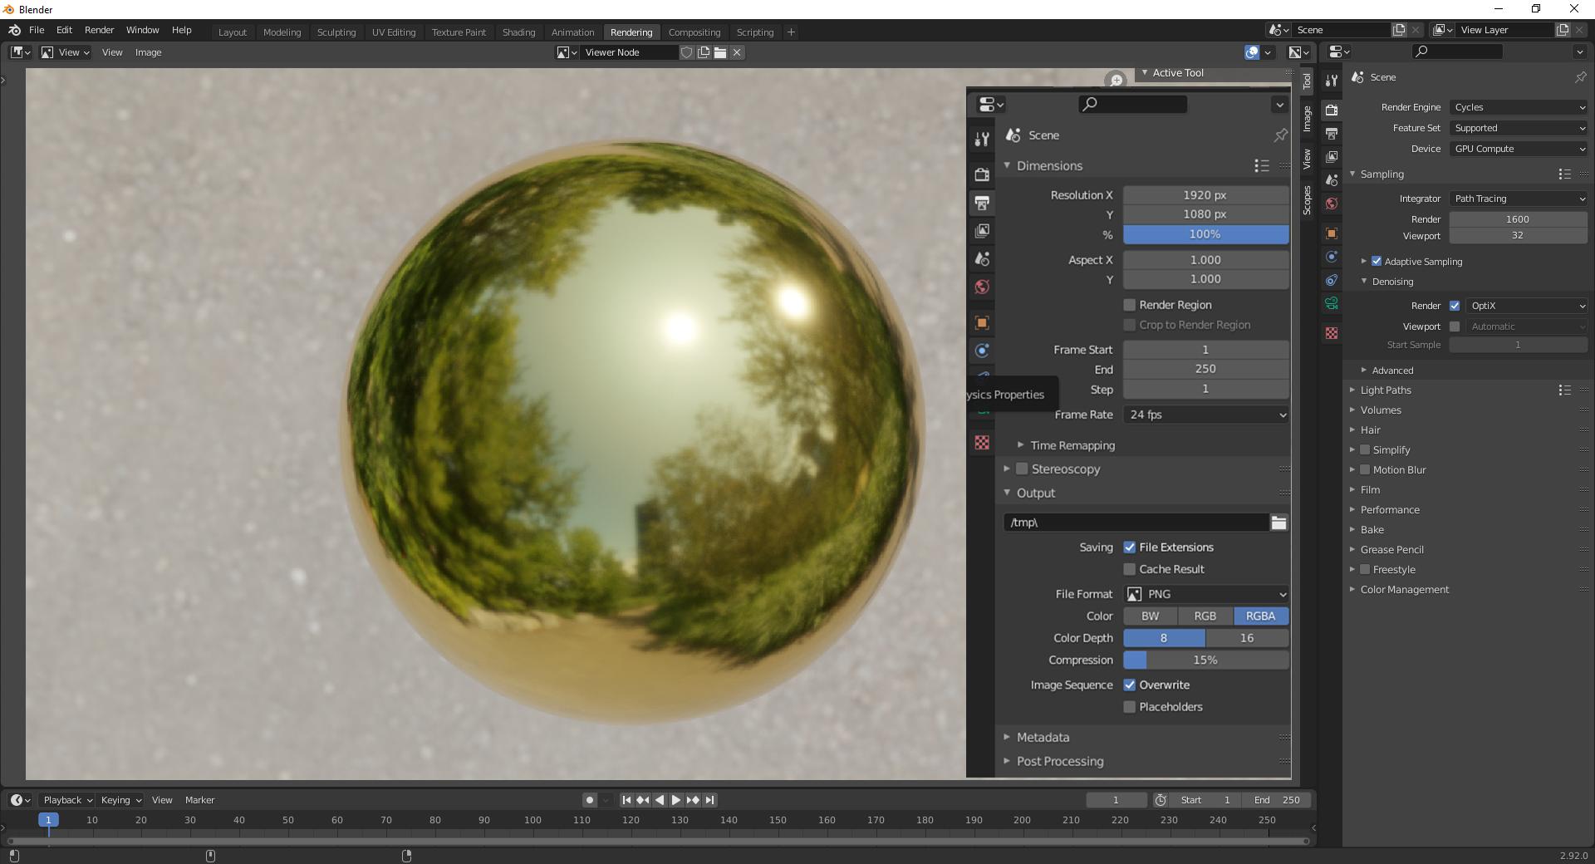
Task: Click the World Properties globe icon
Action: point(981,287)
